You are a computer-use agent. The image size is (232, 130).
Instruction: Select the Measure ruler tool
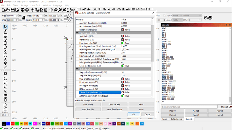(x=5, y=68)
